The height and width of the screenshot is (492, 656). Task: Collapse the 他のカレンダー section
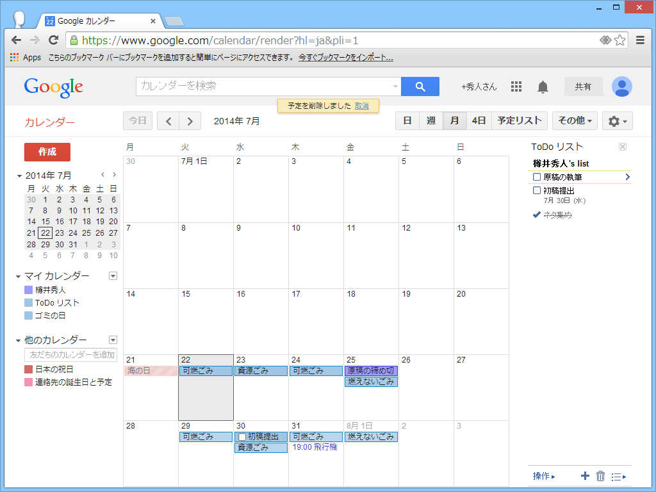18,341
